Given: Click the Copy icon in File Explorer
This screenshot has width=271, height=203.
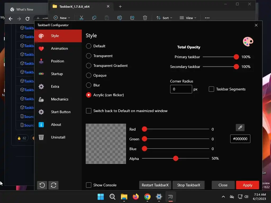Looking at the screenshot, I should tap(94, 18).
